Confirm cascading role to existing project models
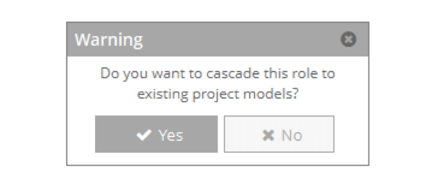This screenshot has width=432, height=184. pyautogui.click(x=156, y=134)
